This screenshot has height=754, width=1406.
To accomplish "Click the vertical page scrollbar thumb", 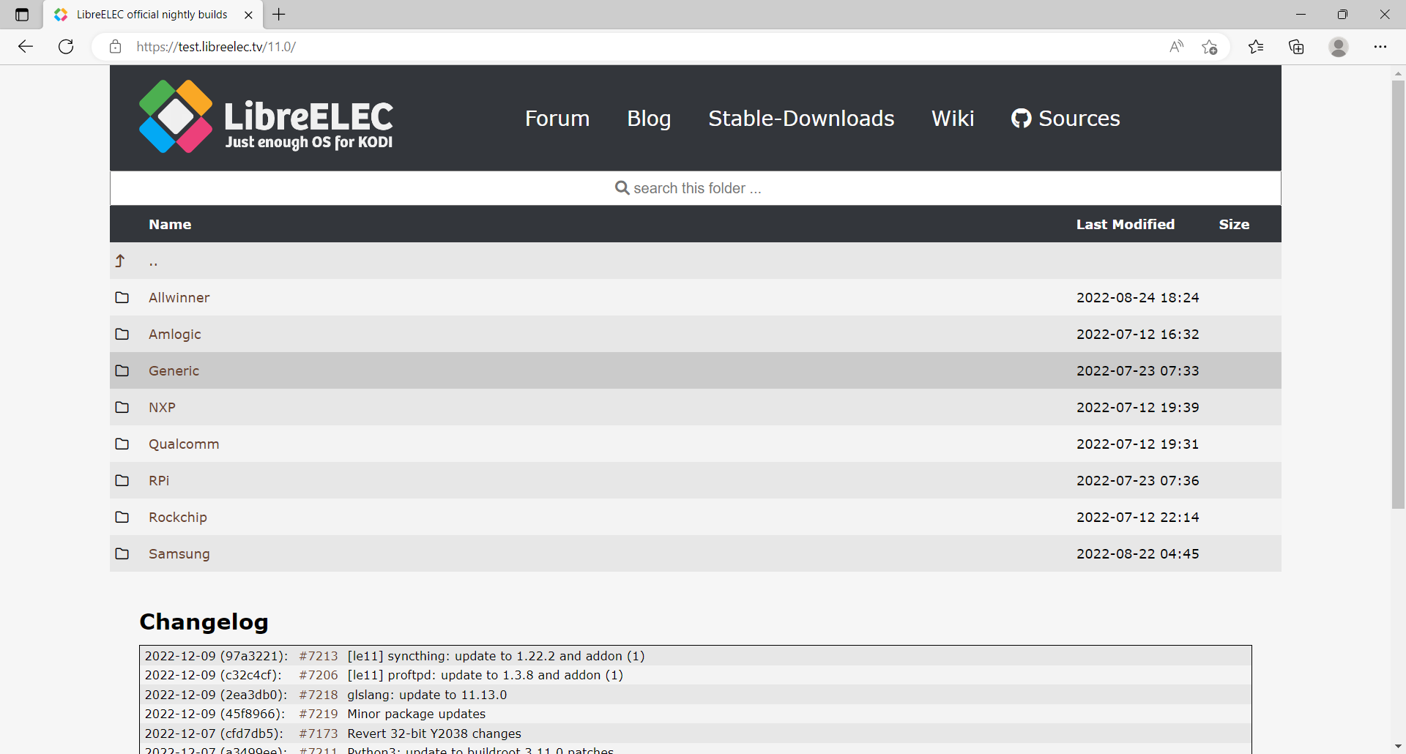I will tap(1398, 293).
